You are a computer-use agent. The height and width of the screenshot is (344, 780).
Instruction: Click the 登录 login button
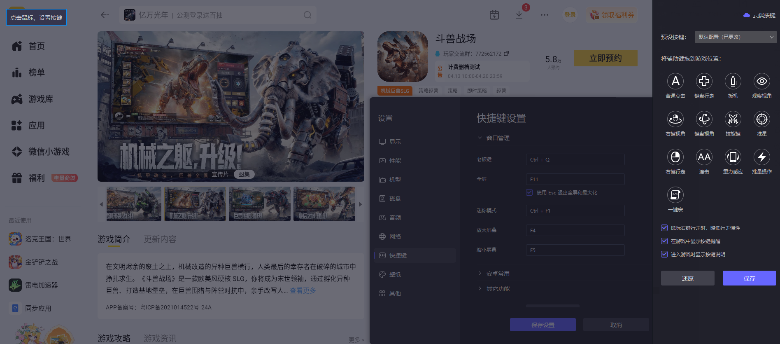click(570, 15)
